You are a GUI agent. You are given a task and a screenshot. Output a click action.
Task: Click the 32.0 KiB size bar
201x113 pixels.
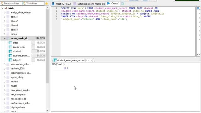tap(38, 51)
